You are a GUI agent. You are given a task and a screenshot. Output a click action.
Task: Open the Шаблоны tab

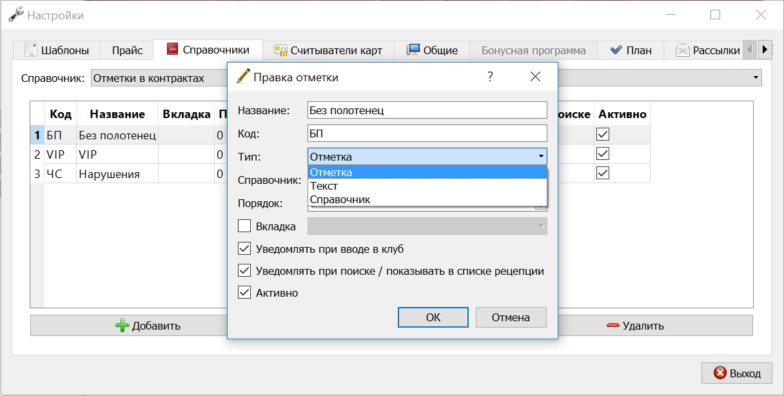[x=57, y=50]
